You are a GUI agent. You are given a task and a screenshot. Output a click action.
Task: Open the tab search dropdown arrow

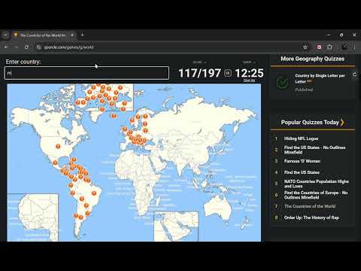5,35
